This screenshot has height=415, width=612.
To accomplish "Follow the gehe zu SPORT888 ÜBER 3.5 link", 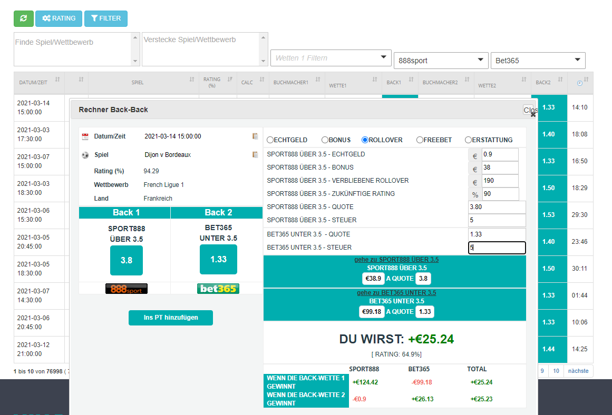I will [x=396, y=259].
